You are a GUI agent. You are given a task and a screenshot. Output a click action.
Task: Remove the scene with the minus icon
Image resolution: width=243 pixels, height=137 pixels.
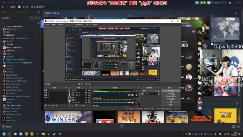coord(49,105)
